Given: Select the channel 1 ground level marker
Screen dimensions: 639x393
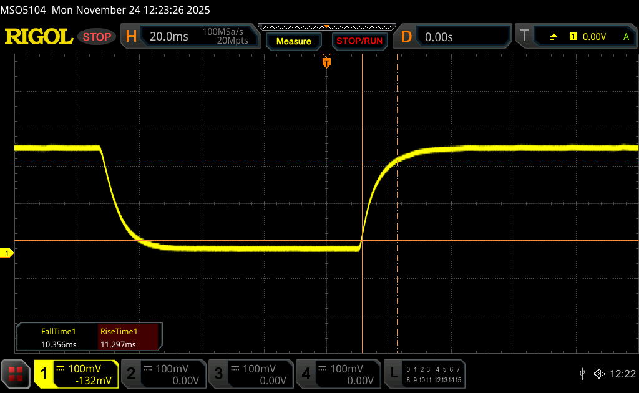Looking at the screenshot, I should 7,253.
